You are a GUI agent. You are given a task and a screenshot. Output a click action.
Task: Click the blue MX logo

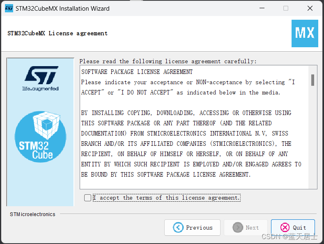pos(305,33)
